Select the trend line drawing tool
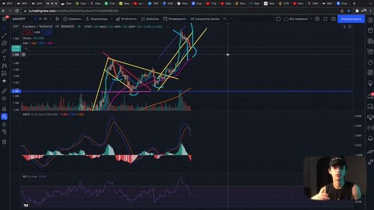 click(x=4, y=36)
